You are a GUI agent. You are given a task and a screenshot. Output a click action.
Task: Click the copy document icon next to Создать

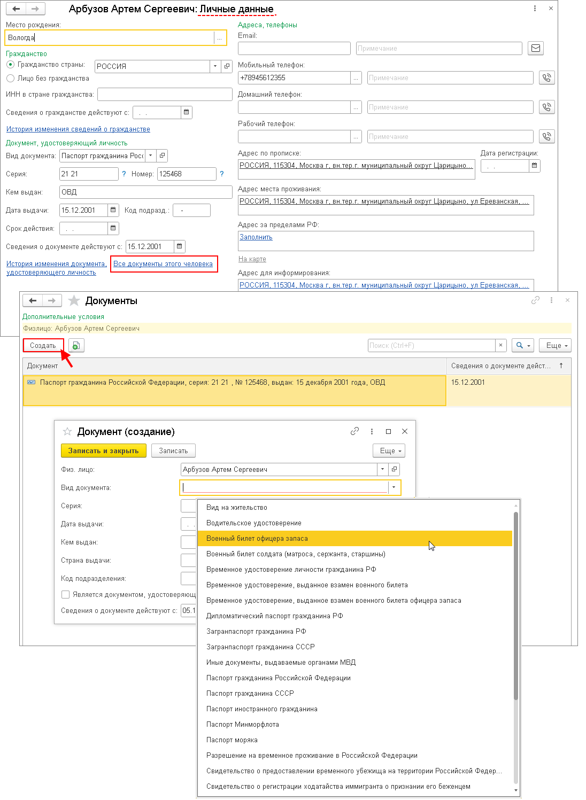pos(76,346)
